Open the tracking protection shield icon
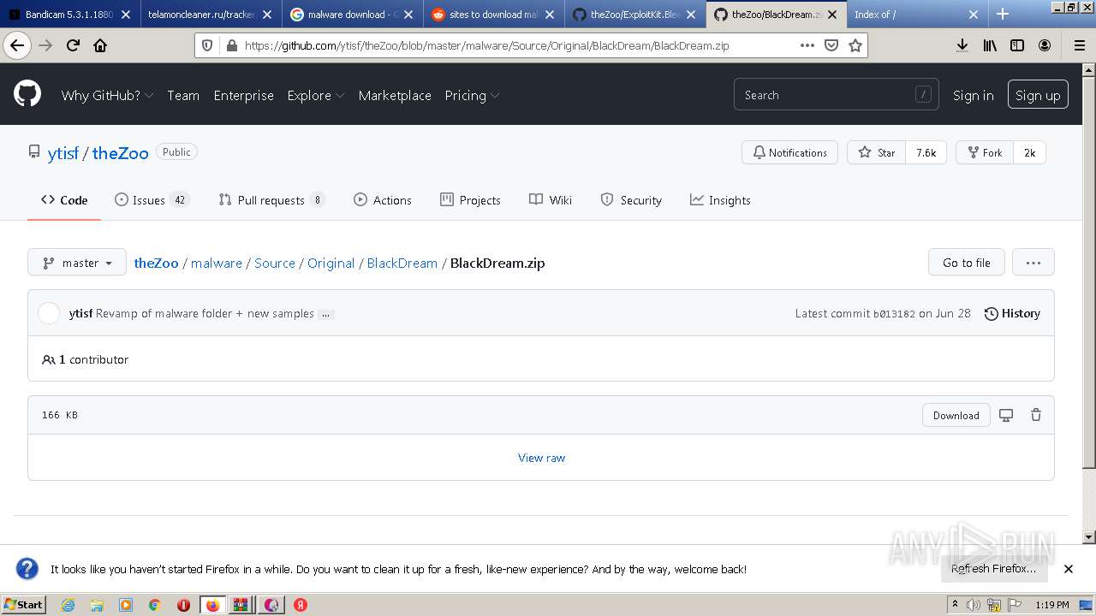1096x616 pixels. (x=208, y=45)
